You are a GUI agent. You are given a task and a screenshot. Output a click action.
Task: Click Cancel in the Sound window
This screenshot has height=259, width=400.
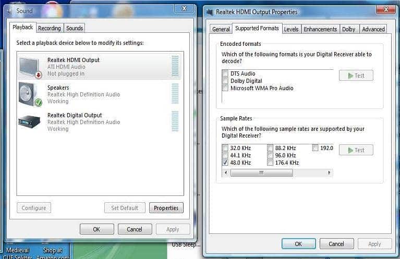coord(135,229)
